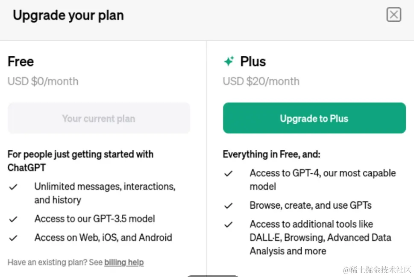
Task: Click the Upgrade your plan title
Action: pos(68,15)
